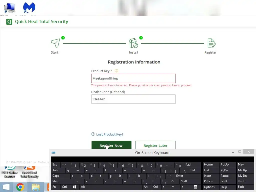
Task: Tap the Windows key on On-Screen Keyboard
Action: [x=74, y=187]
